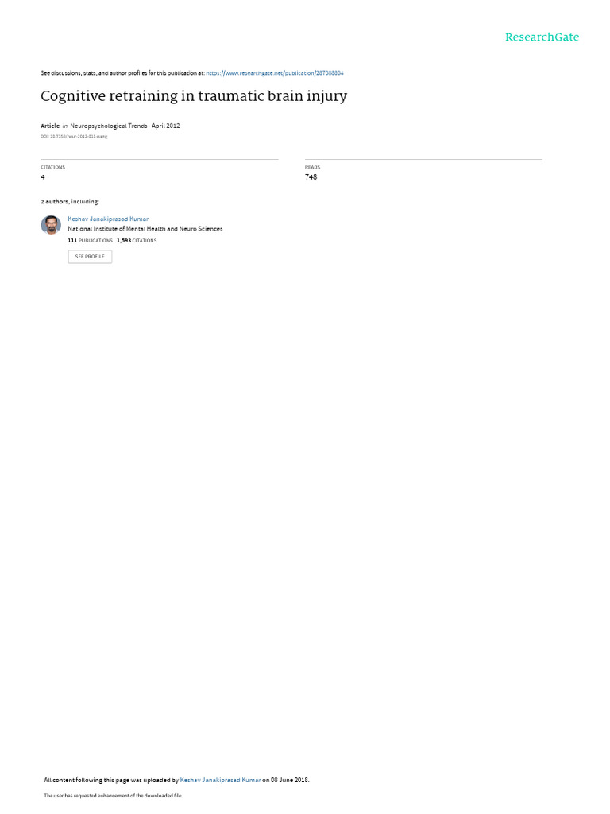This screenshot has height=814, width=610.
Task: Click the reads count 748
Action: pos(311,177)
